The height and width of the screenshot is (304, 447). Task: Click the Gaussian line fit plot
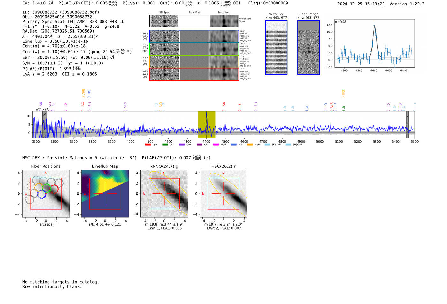375,43
